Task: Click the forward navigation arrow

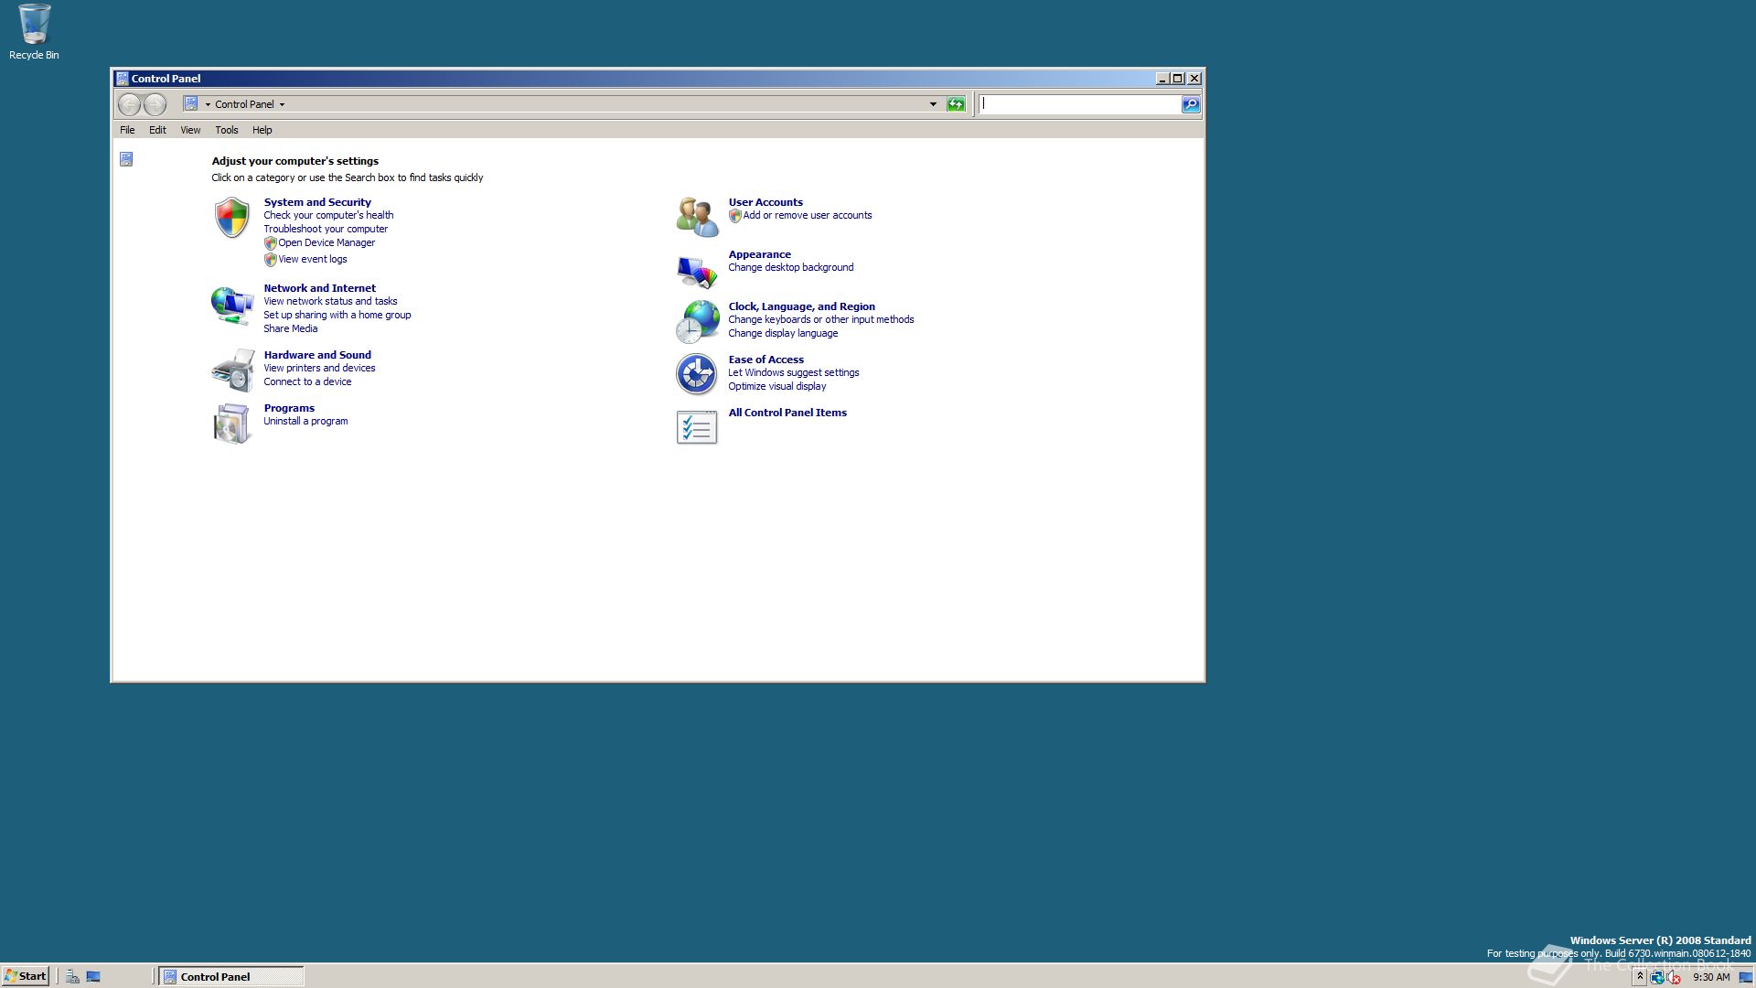Action: tap(155, 104)
